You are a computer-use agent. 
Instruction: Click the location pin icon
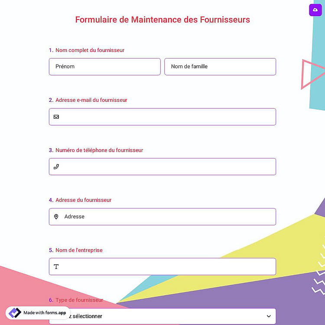tap(56, 217)
